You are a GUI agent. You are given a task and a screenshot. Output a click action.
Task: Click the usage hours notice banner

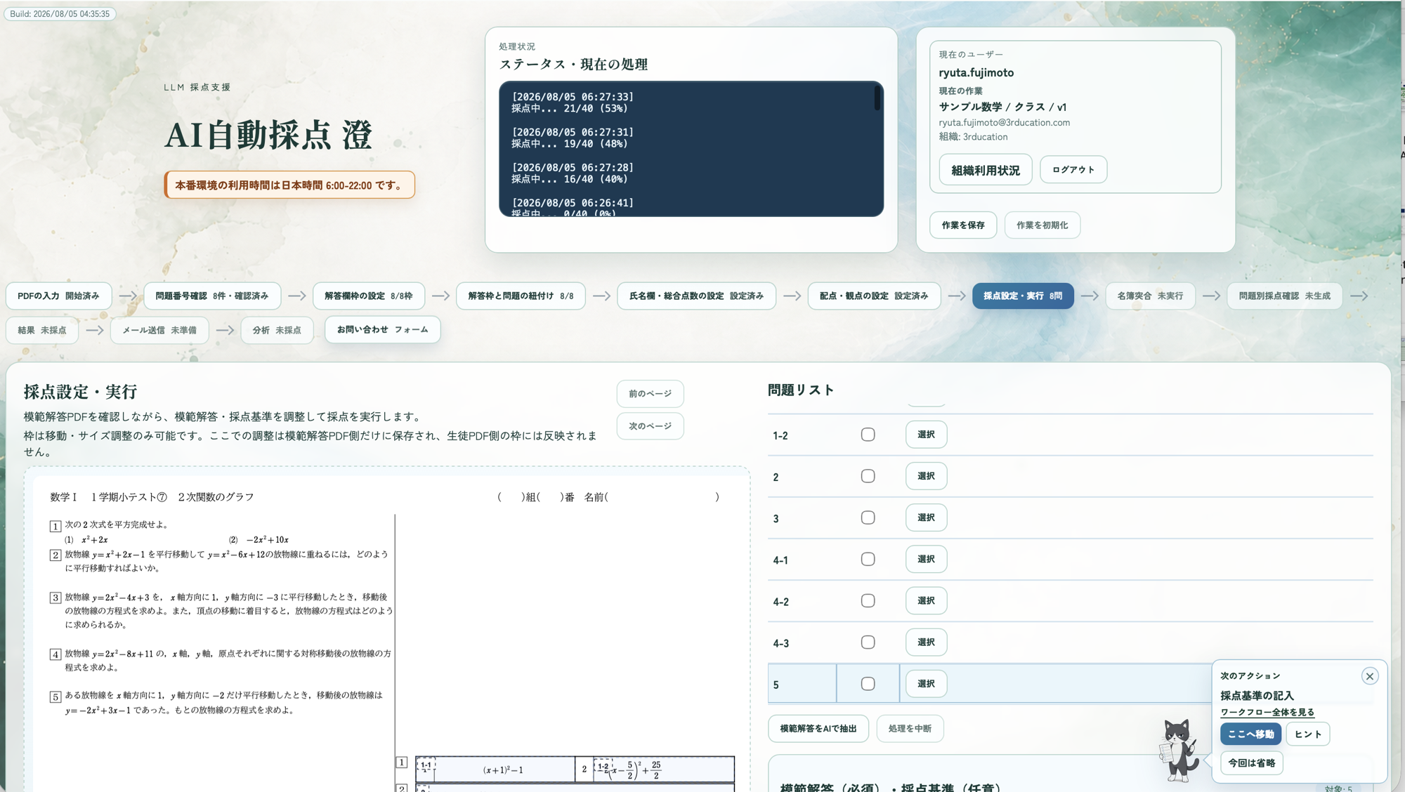click(289, 185)
